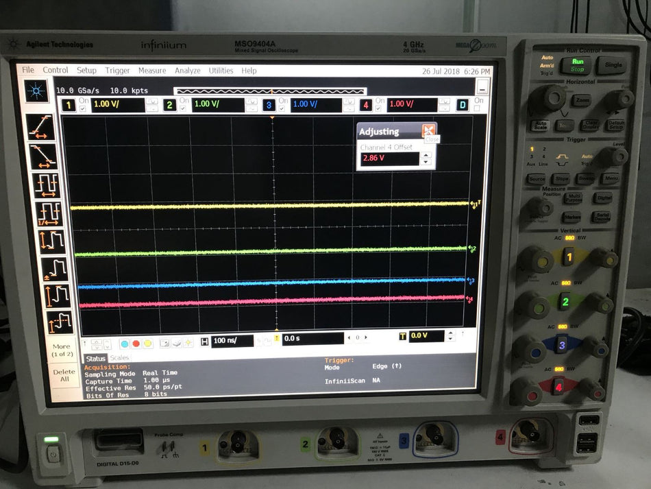Image resolution: width=651 pixels, height=489 pixels.
Task: Disable Channel 2 with its On checkbox
Action: coord(184,109)
